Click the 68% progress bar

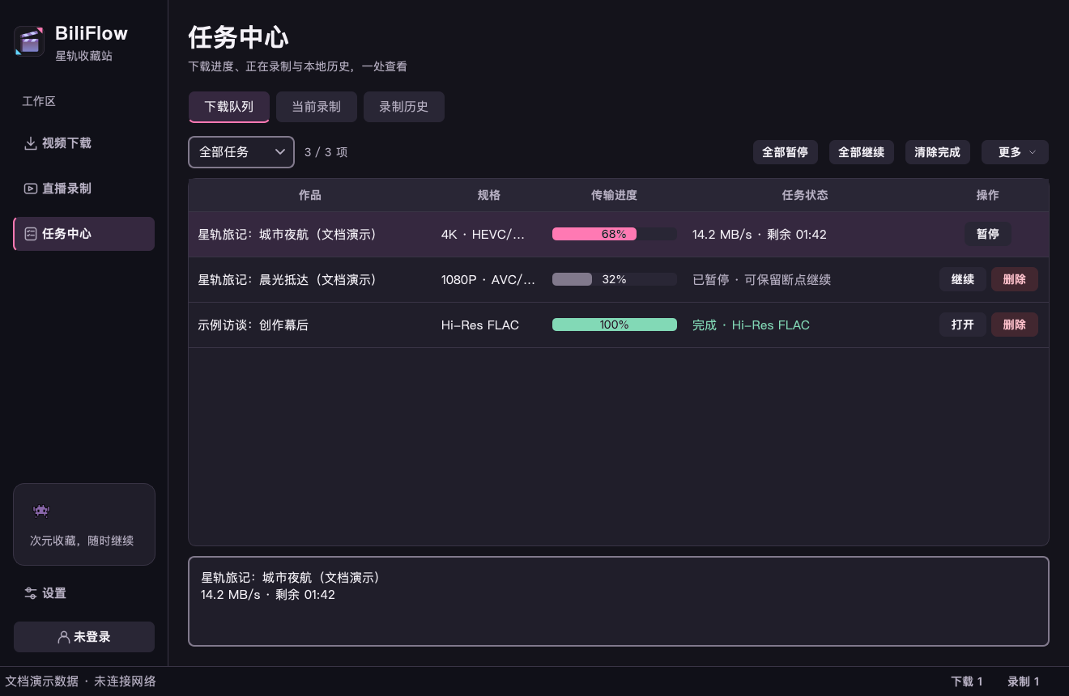pyautogui.click(x=615, y=234)
